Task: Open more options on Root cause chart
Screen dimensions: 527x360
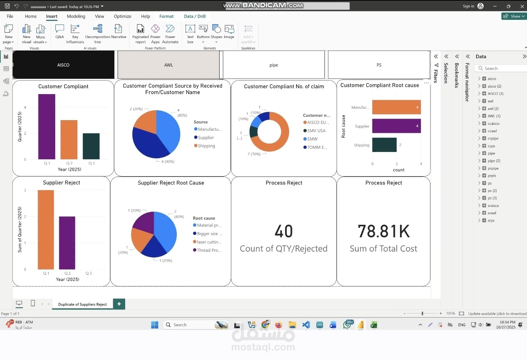Action: 426,83
